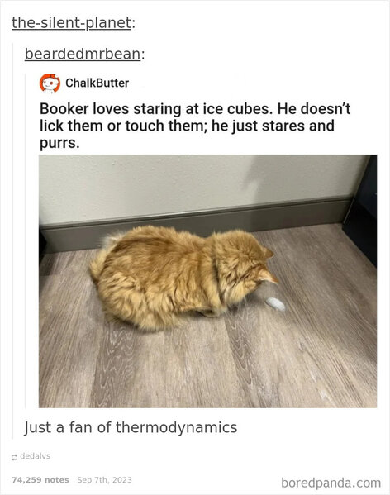Open the beardedmrbean blog link
Image resolution: width=390 pixels, height=495 pixels.
point(83,54)
